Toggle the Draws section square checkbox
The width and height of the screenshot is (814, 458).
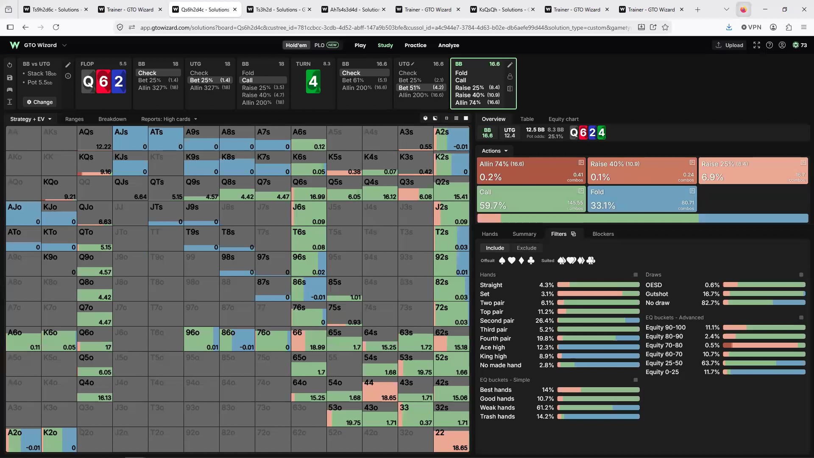tap(801, 275)
